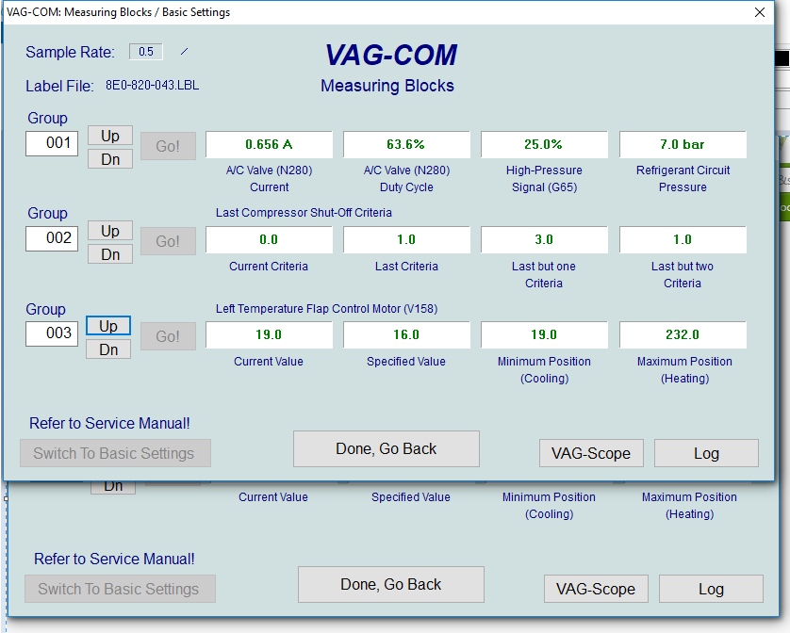Image resolution: width=790 pixels, height=633 pixels.
Task: Click Refer to Service Manual! rear window
Action: pyautogui.click(x=114, y=559)
